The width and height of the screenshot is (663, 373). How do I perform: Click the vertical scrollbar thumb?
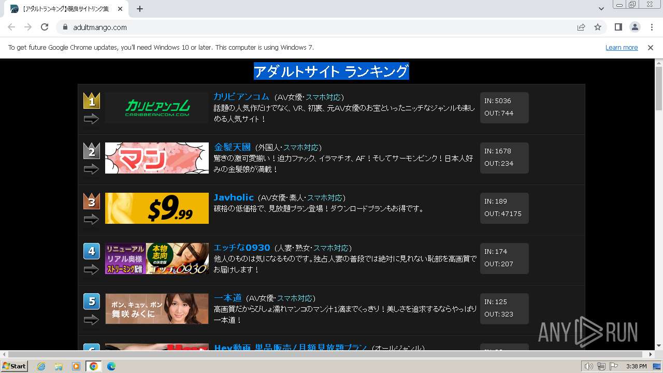click(x=659, y=89)
